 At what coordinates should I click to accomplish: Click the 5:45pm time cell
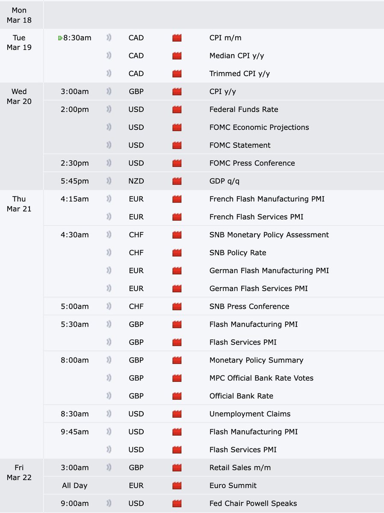coord(74,181)
